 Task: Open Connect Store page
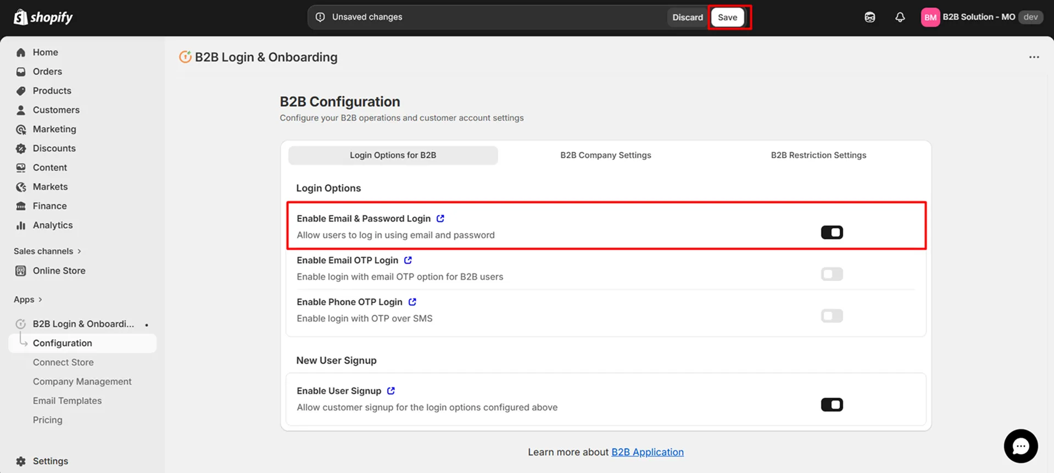tap(63, 362)
